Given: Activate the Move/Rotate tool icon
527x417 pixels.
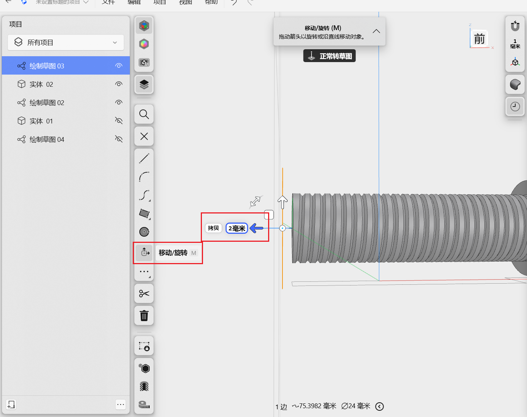Looking at the screenshot, I should (x=144, y=252).
